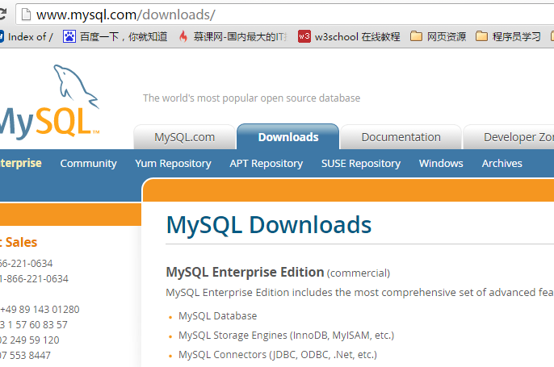
Task: Select the Downloads tab
Action: click(x=288, y=137)
